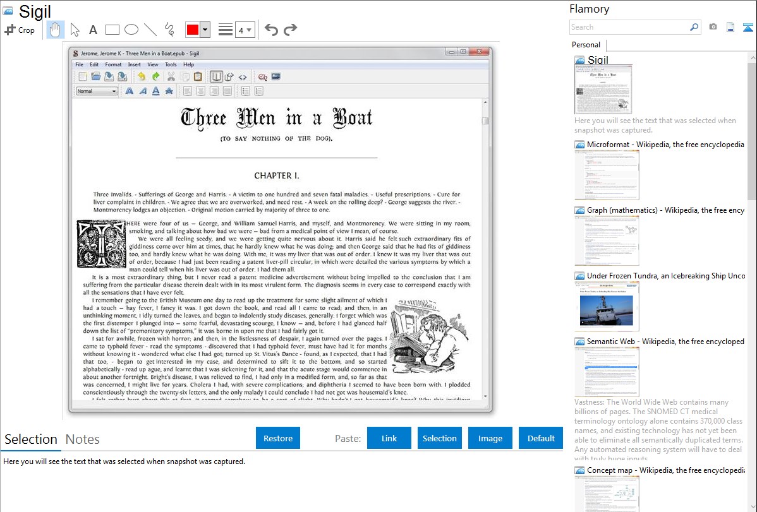Open the Concept map snapshot title
This screenshot has height=512, width=757.
pos(665,470)
